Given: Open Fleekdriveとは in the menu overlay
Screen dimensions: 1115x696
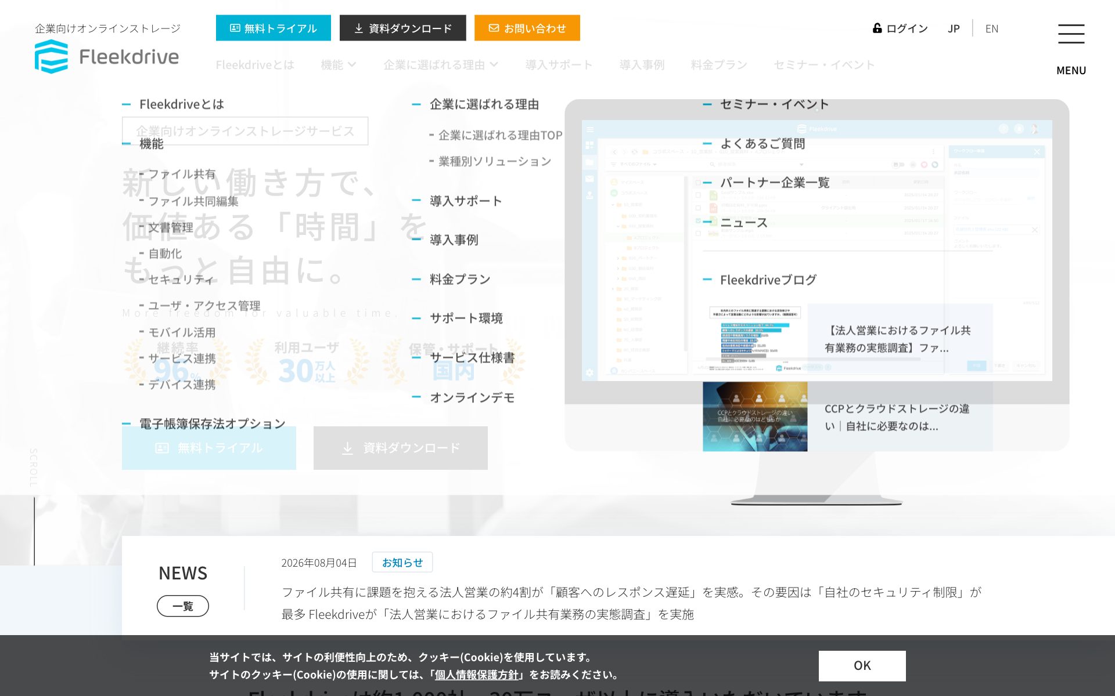Looking at the screenshot, I should pos(182,104).
